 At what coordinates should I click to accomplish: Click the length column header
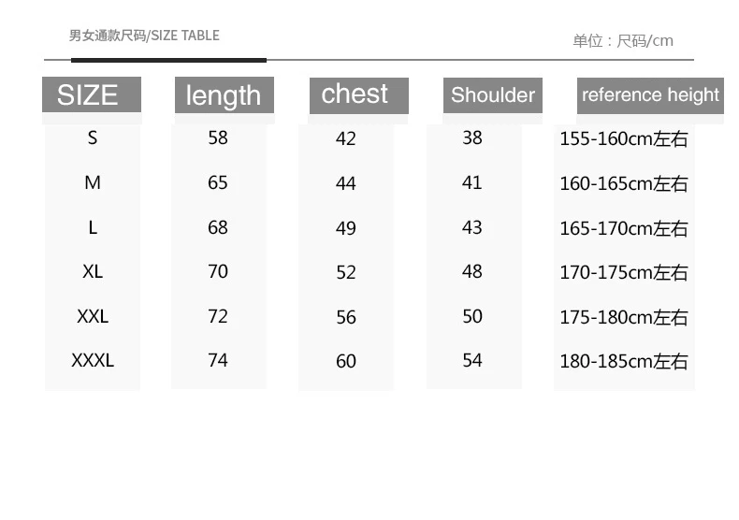point(225,95)
